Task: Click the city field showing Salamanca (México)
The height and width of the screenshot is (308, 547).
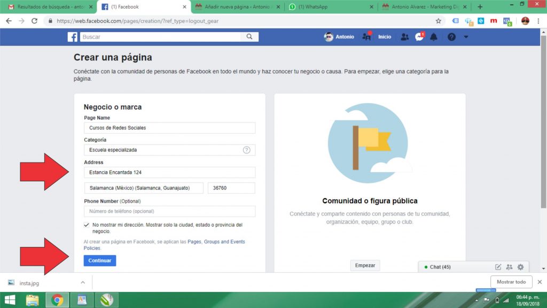Action: tap(144, 188)
